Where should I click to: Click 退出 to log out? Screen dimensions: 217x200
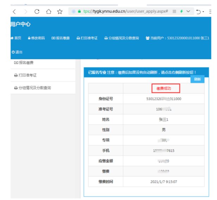click(17, 52)
